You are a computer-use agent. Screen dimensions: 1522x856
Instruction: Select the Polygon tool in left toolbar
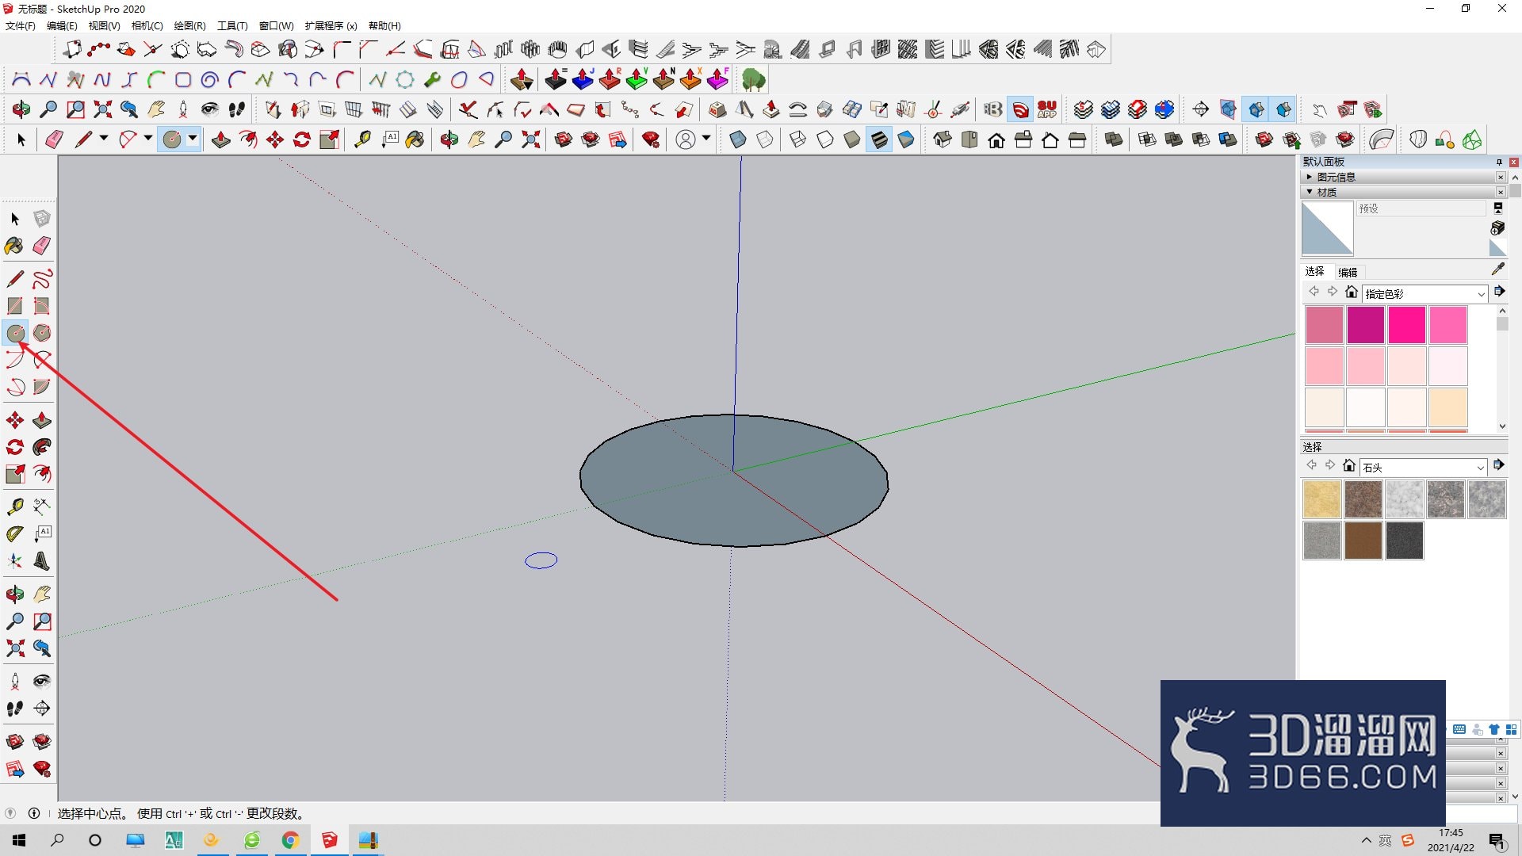click(x=42, y=333)
